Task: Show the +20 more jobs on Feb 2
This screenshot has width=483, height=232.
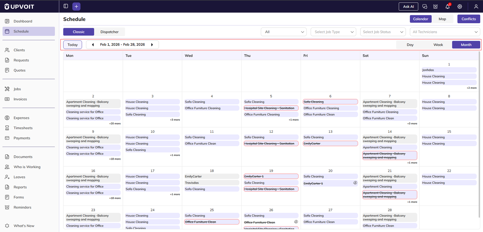Action: [115, 123]
